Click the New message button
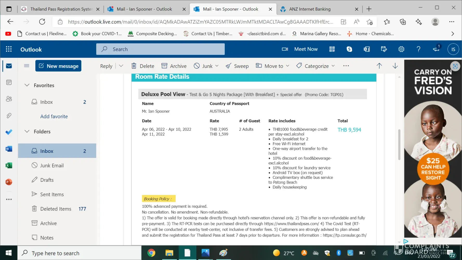462x260 pixels. [58, 66]
